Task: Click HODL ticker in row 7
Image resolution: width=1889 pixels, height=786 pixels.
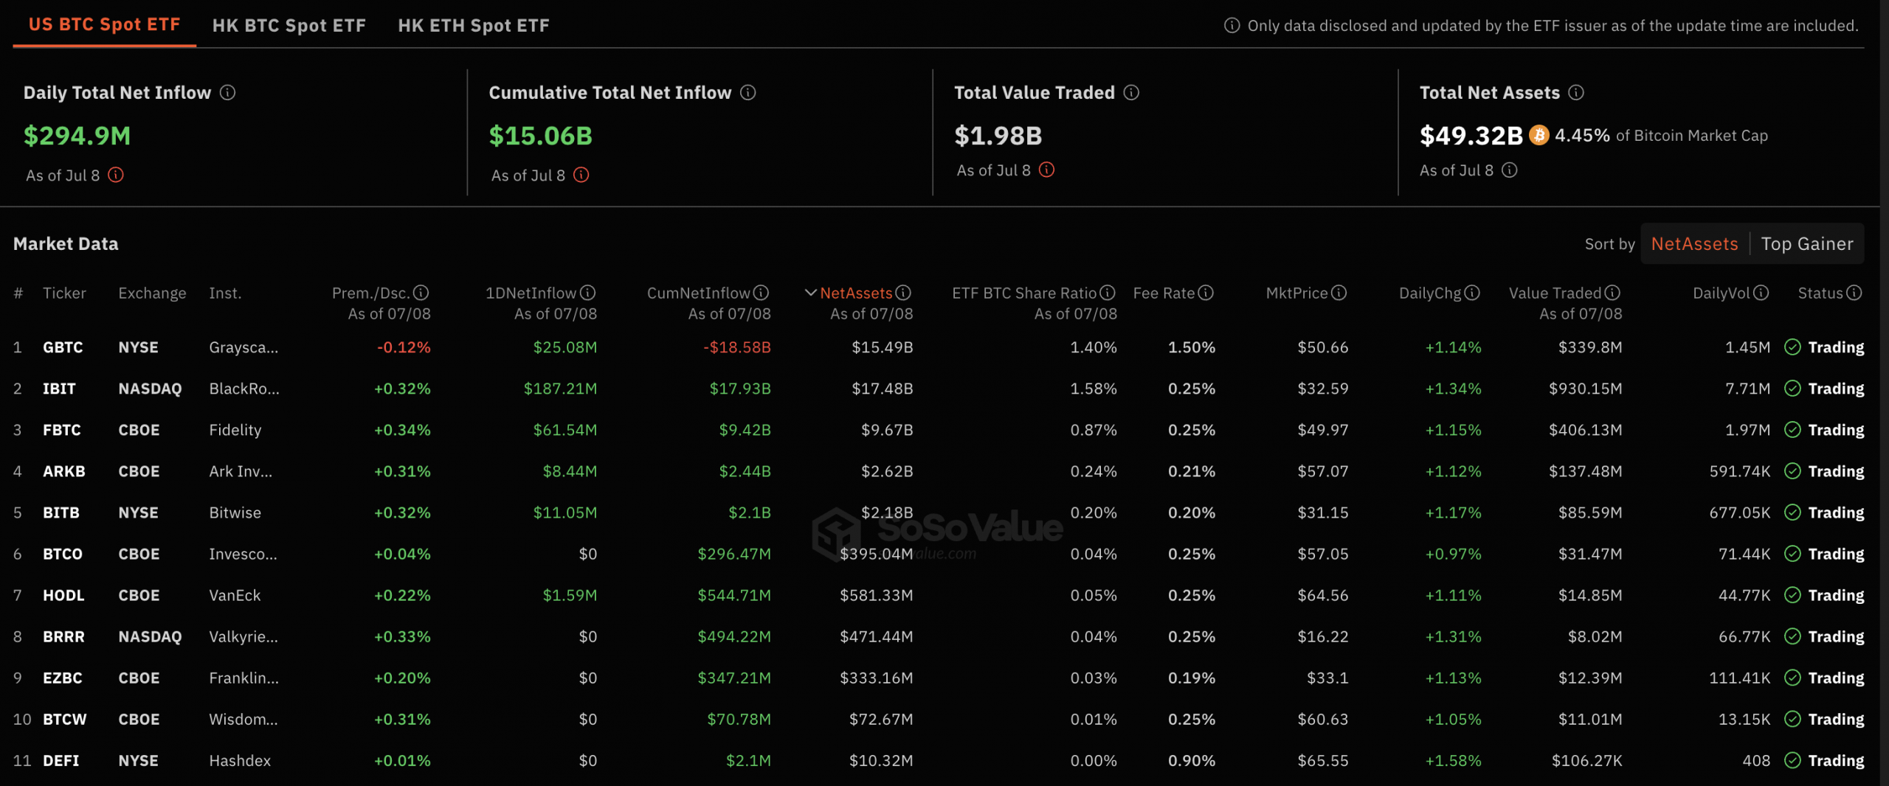Action: pyautogui.click(x=63, y=594)
